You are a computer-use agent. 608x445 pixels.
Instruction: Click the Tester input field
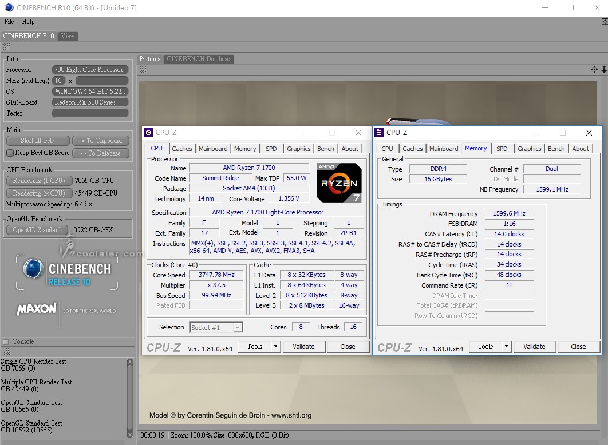tap(90, 113)
